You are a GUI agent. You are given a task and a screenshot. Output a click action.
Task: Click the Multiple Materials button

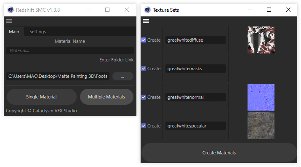(107, 97)
